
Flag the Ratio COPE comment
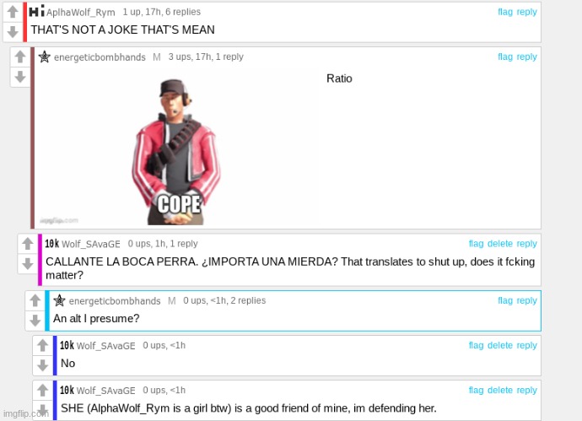(x=505, y=57)
